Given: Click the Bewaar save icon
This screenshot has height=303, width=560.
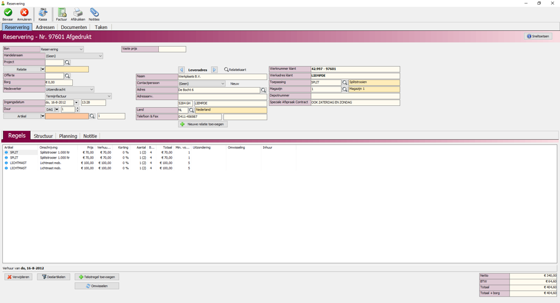Looking at the screenshot, I should [x=8, y=12].
